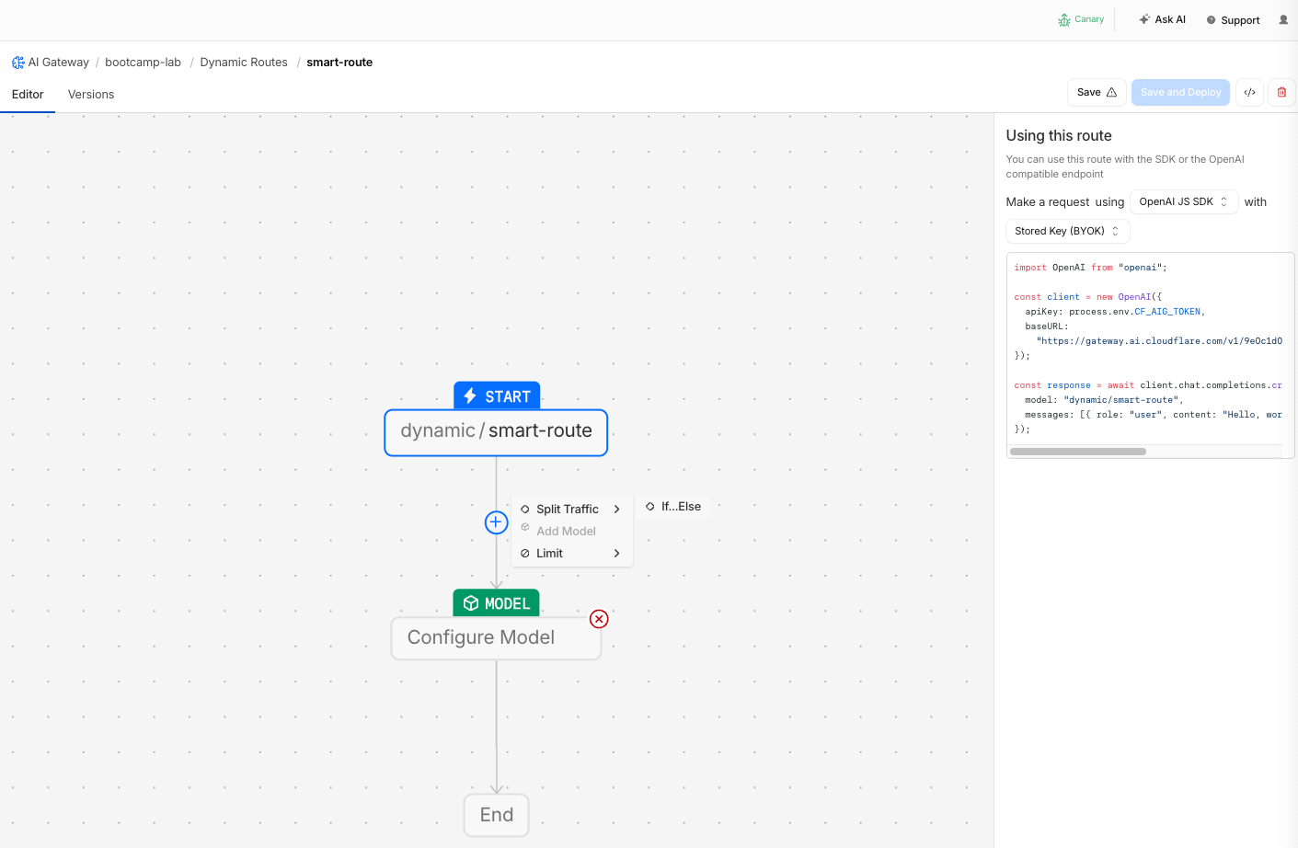Click the Add Model cube icon
Viewport: 1298px width, 848px height.
tap(525, 528)
